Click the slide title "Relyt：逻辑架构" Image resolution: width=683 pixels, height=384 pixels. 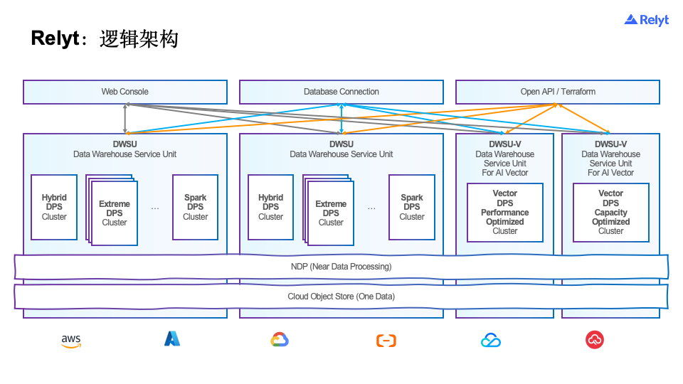point(105,38)
